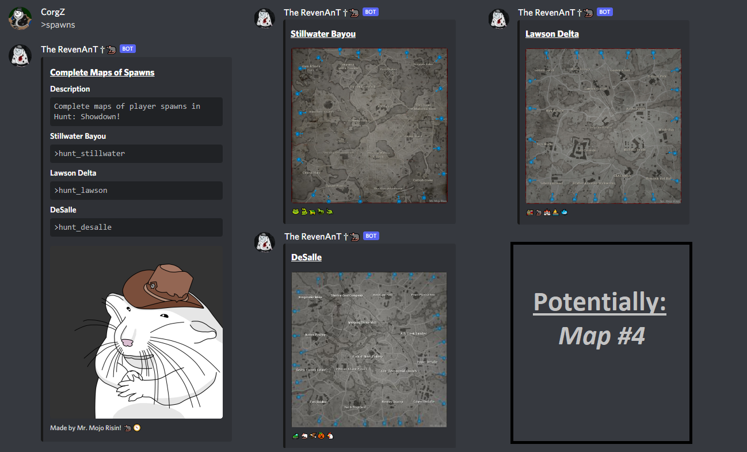Click the jack-o'-lantern emoji under the DeSalle map
The height and width of the screenshot is (452, 747).
coord(321,436)
